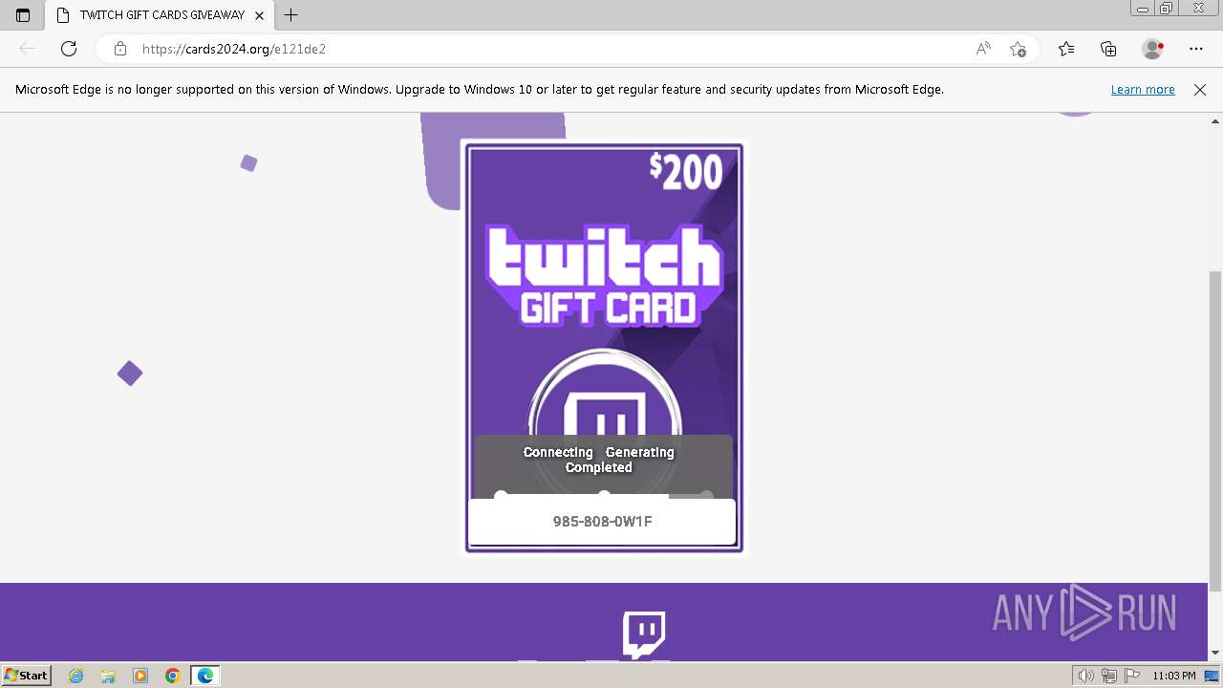Open Settings and more ellipsis menu
The image size is (1223, 688).
point(1196,49)
